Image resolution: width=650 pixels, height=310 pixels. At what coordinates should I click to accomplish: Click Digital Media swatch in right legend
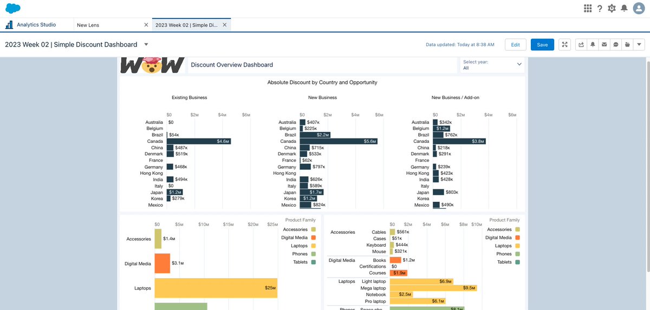[x=517, y=238]
